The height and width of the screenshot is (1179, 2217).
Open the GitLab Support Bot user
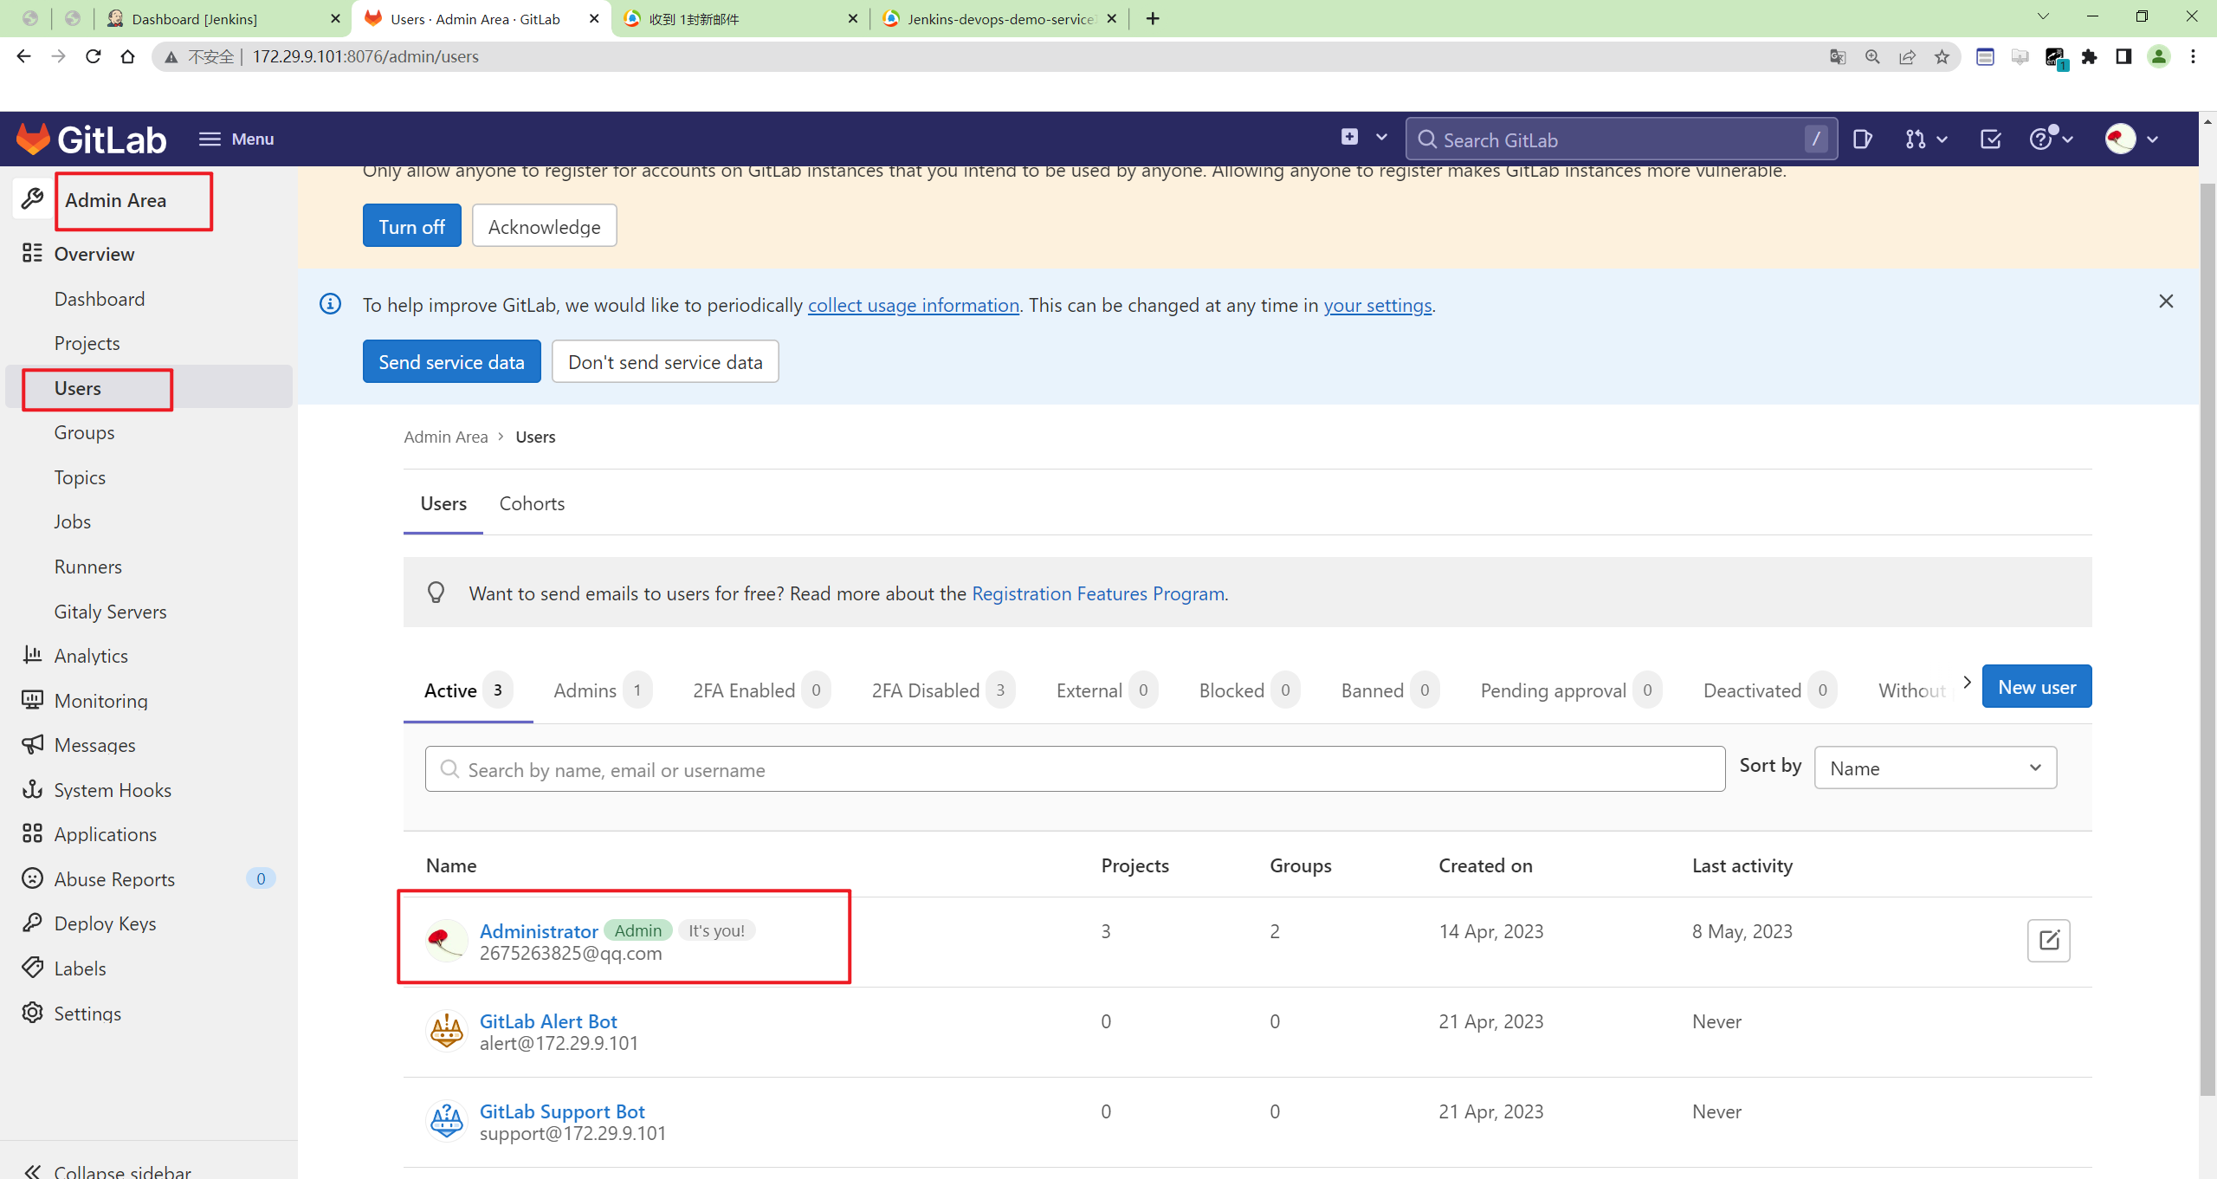562,1111
